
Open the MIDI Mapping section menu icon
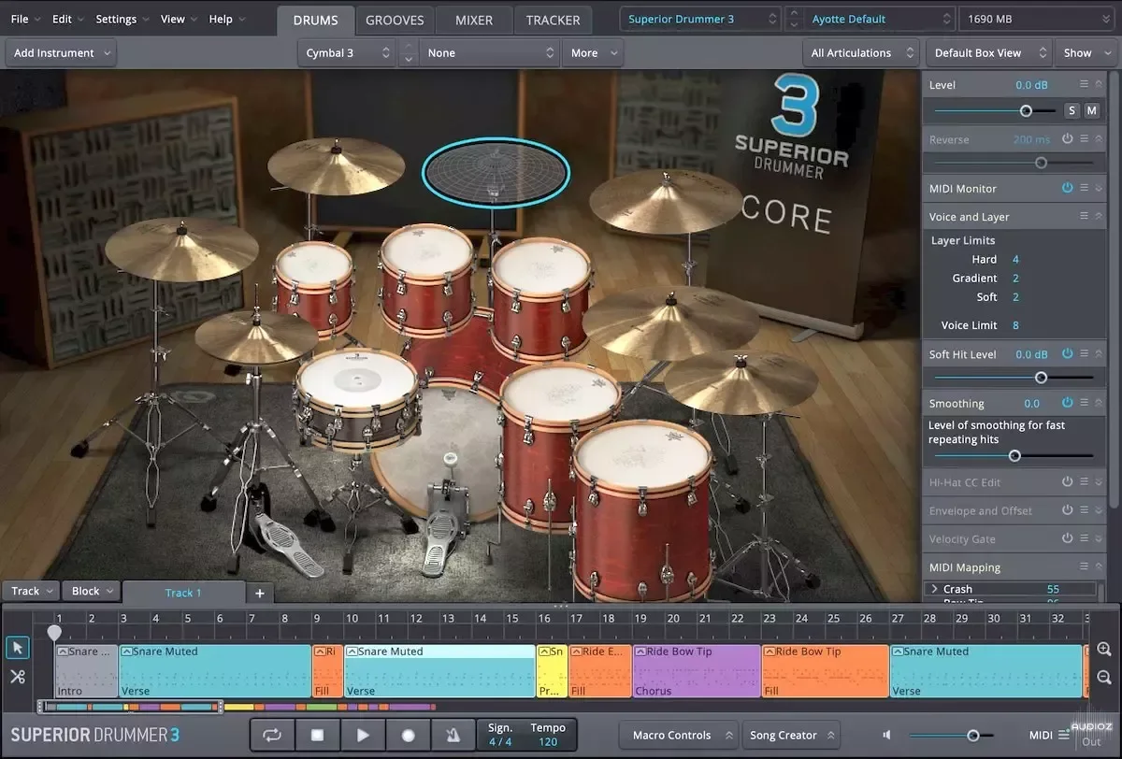(x=1085, y=566)
